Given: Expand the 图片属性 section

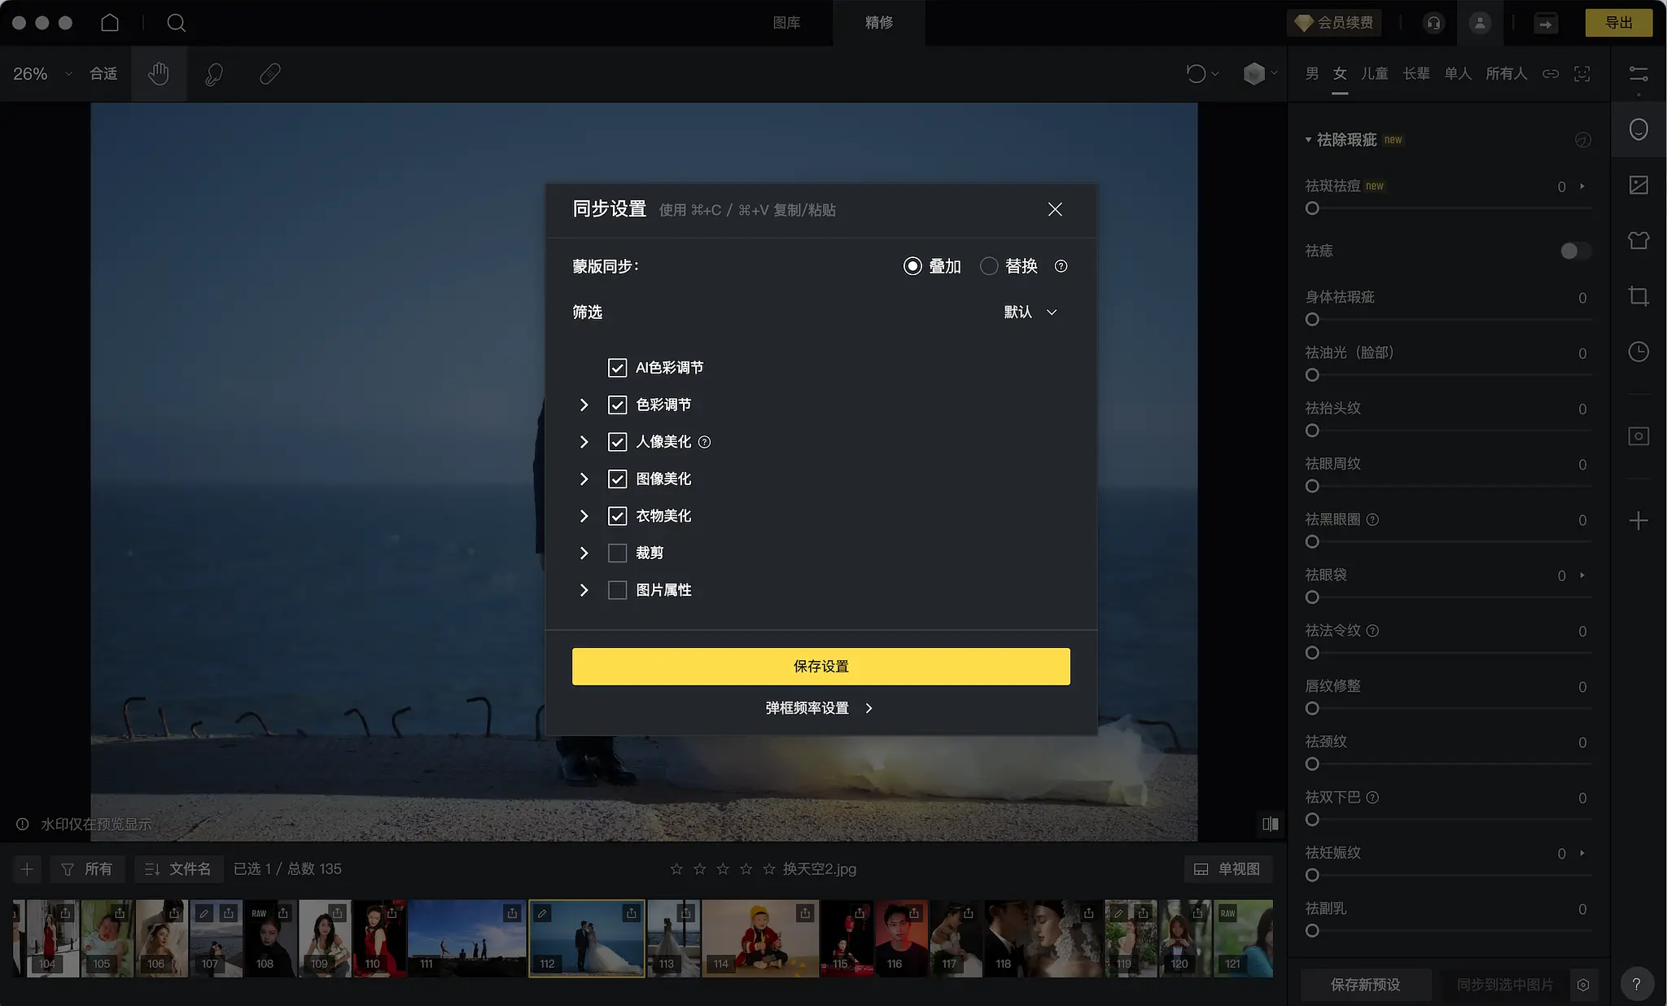Looking at the screenshot, I should pyautogui.click(x=584, y=590).
